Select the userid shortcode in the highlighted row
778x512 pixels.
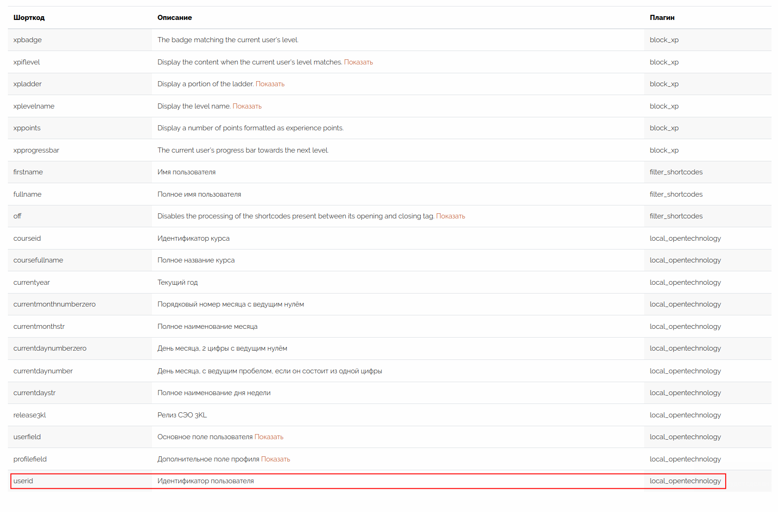point(23,481)
